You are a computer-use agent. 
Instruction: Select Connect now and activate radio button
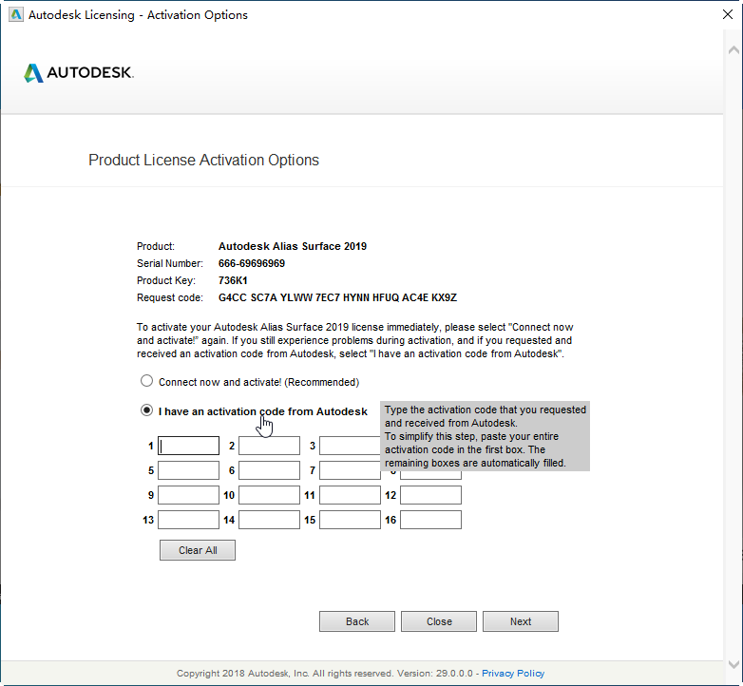[x=147, y=381]
